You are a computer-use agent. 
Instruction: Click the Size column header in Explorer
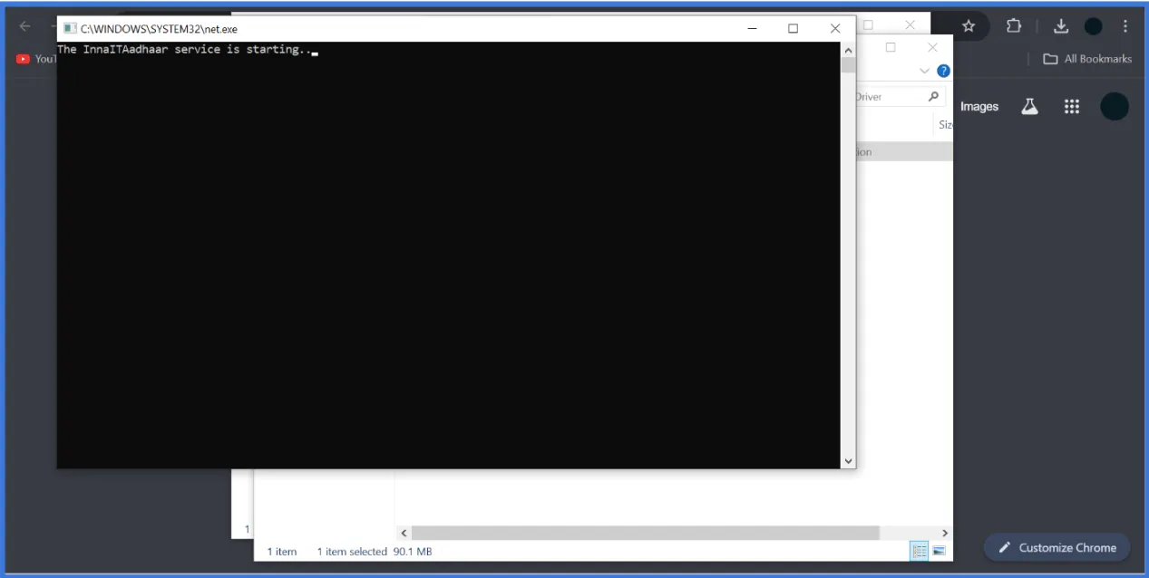945,125
